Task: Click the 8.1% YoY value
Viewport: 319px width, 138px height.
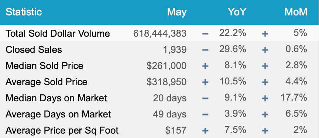Action: coord(236,65)
